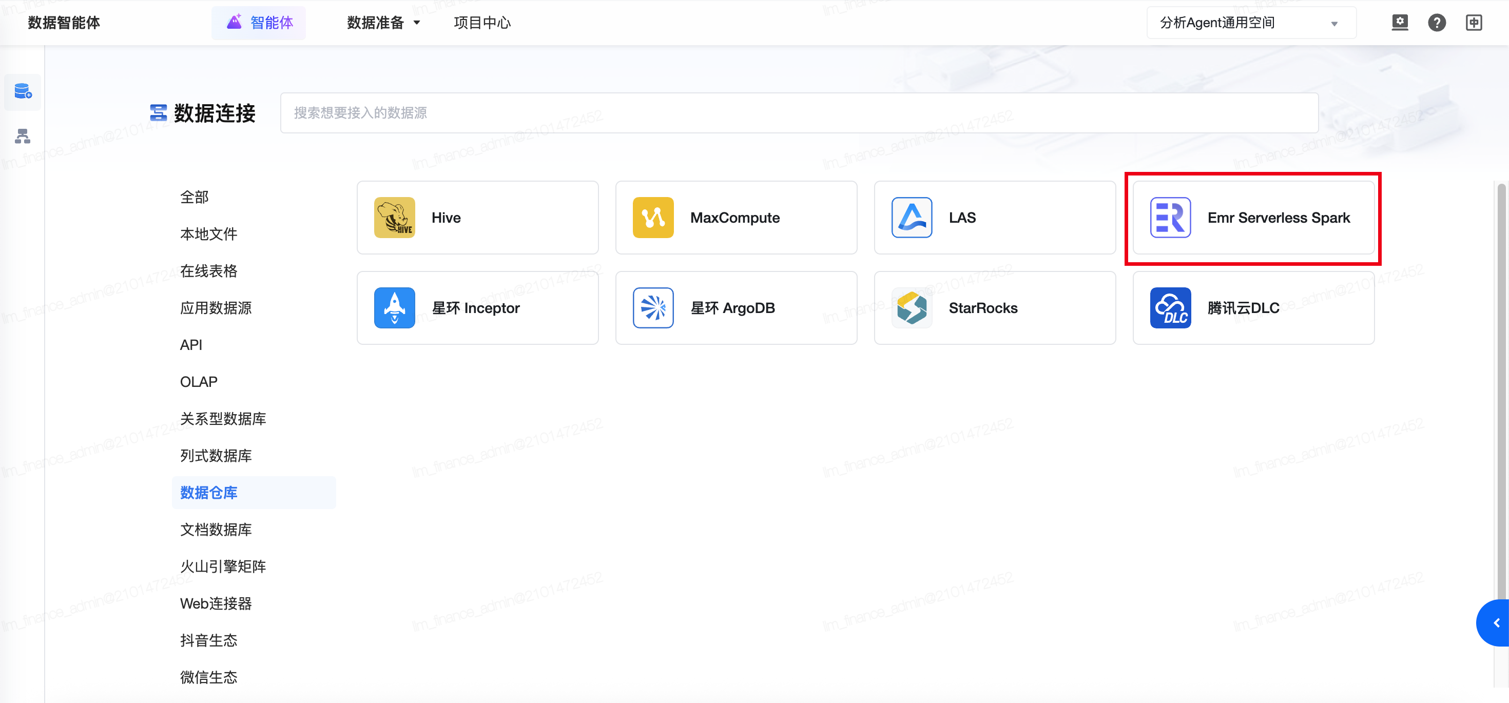1509x703 pixels.
Task: Select the 全部 category
Action: click(195, 197)
